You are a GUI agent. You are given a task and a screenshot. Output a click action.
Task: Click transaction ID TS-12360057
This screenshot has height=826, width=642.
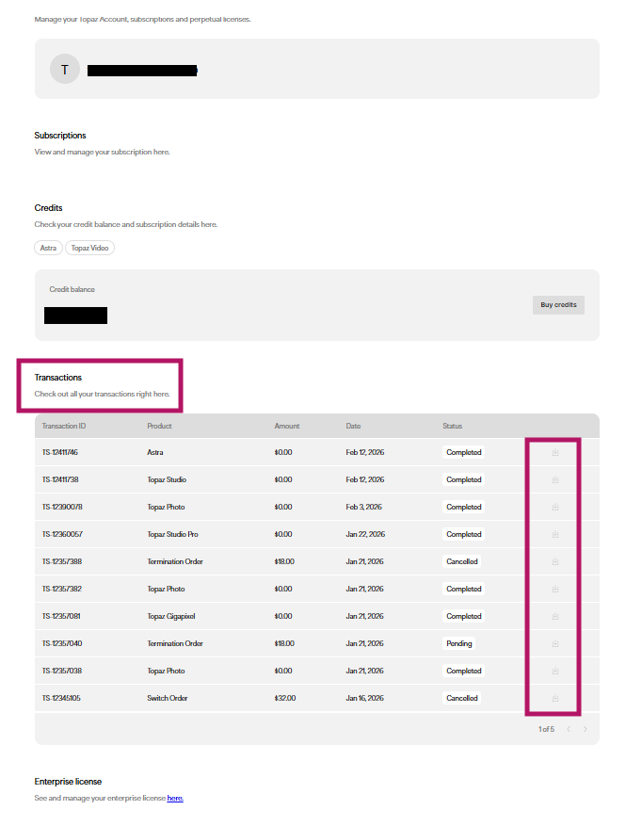[x=62, y=535]
